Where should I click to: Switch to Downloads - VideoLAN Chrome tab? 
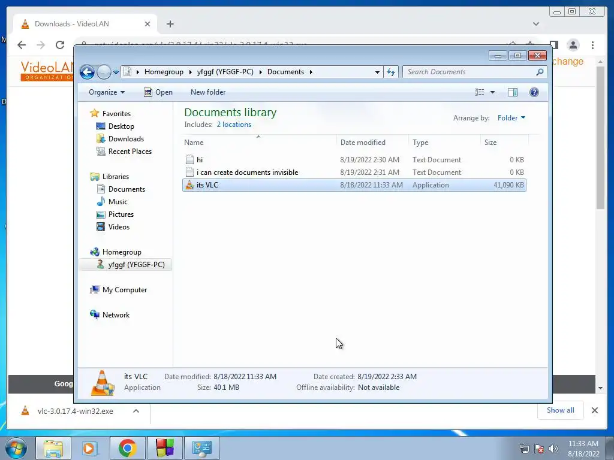(x=85, y=24)
